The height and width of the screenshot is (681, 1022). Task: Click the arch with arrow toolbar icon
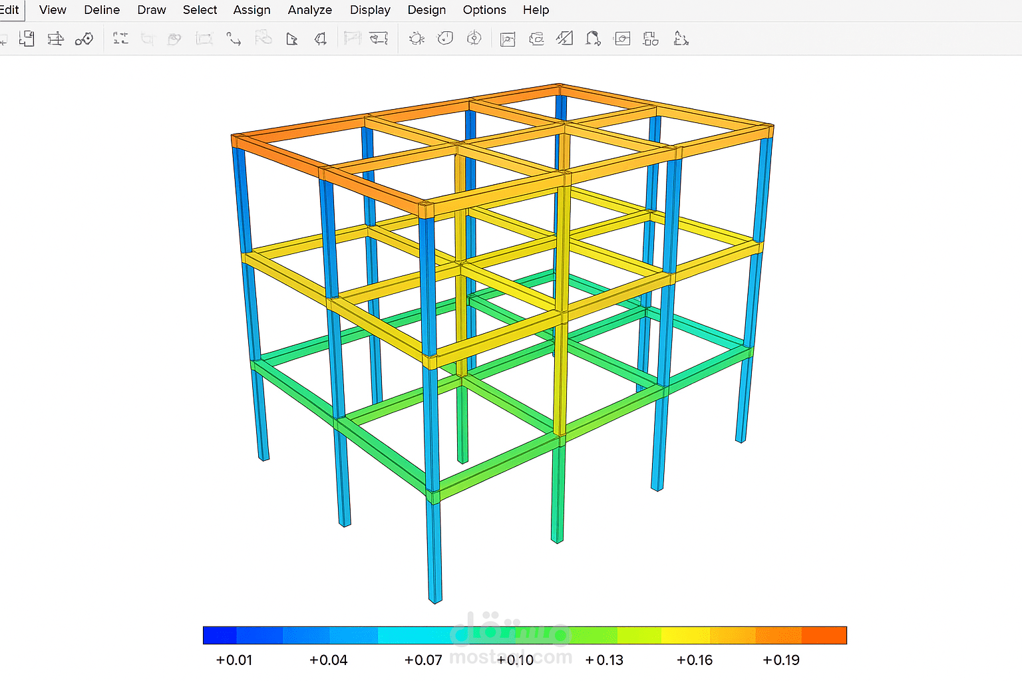point(593,39)
